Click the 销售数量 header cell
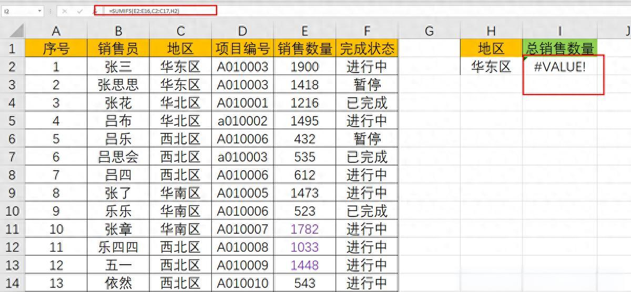631x292 pixels. click(x=305, y=49)
